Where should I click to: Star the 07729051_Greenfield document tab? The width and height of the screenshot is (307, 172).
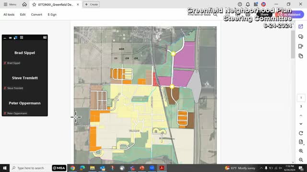pos(34,4)
